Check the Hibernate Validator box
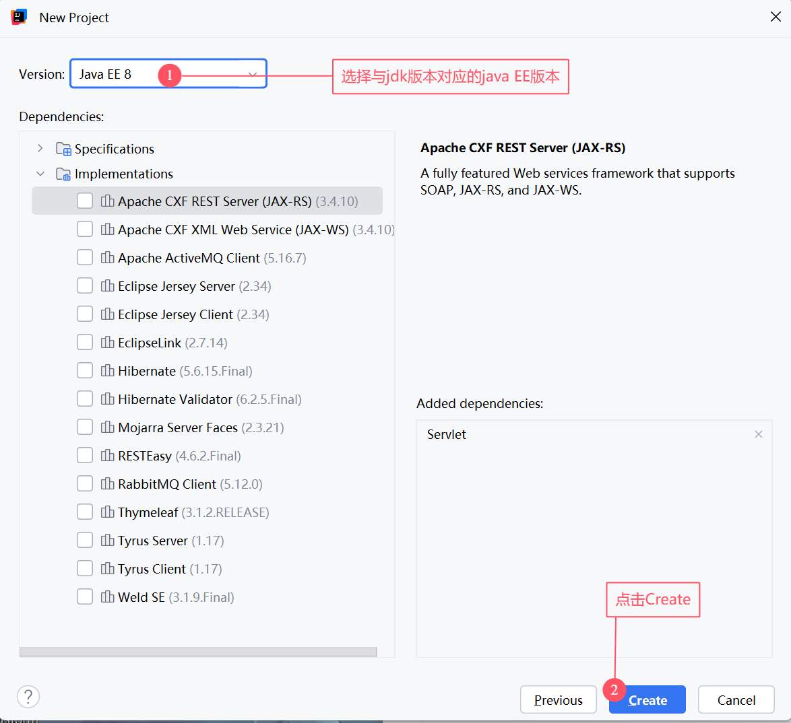 85,399
